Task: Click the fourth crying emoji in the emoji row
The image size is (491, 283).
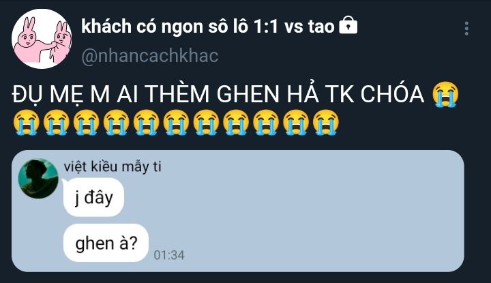Action: tap(117, 122)
